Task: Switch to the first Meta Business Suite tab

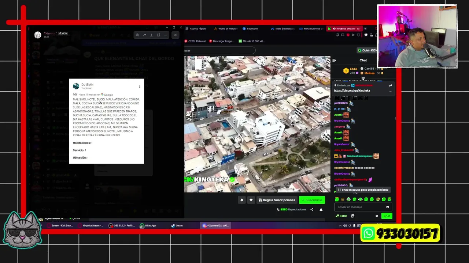Action: click(x=282, y=28)
